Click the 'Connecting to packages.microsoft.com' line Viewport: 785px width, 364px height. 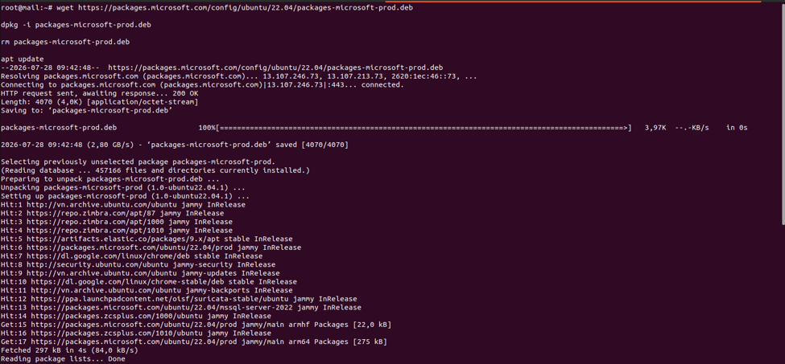click(202, 85)
